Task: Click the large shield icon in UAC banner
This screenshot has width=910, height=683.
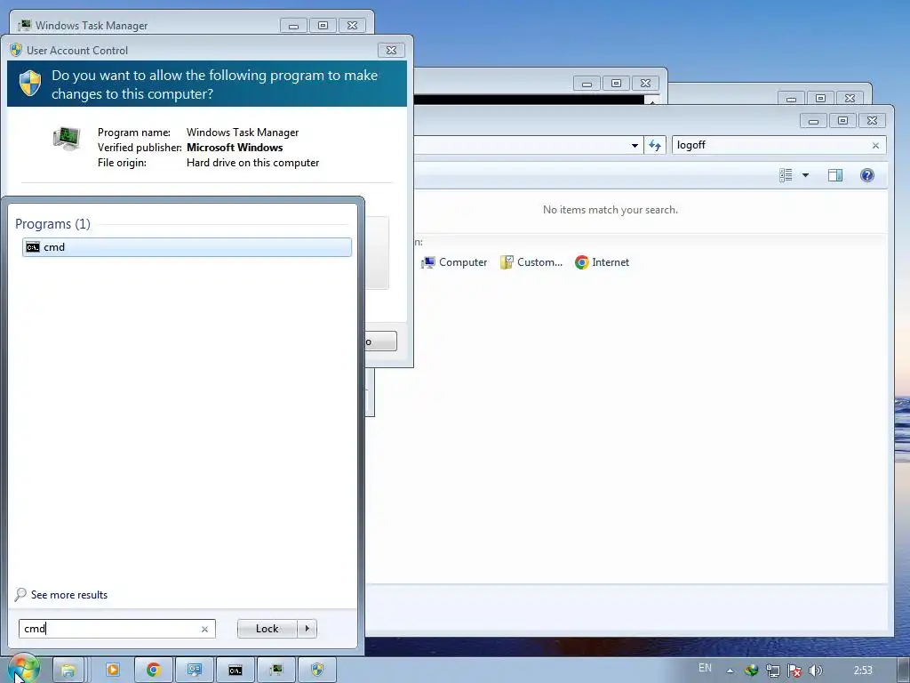Action: pyautogui.click(x=30, y=83)
